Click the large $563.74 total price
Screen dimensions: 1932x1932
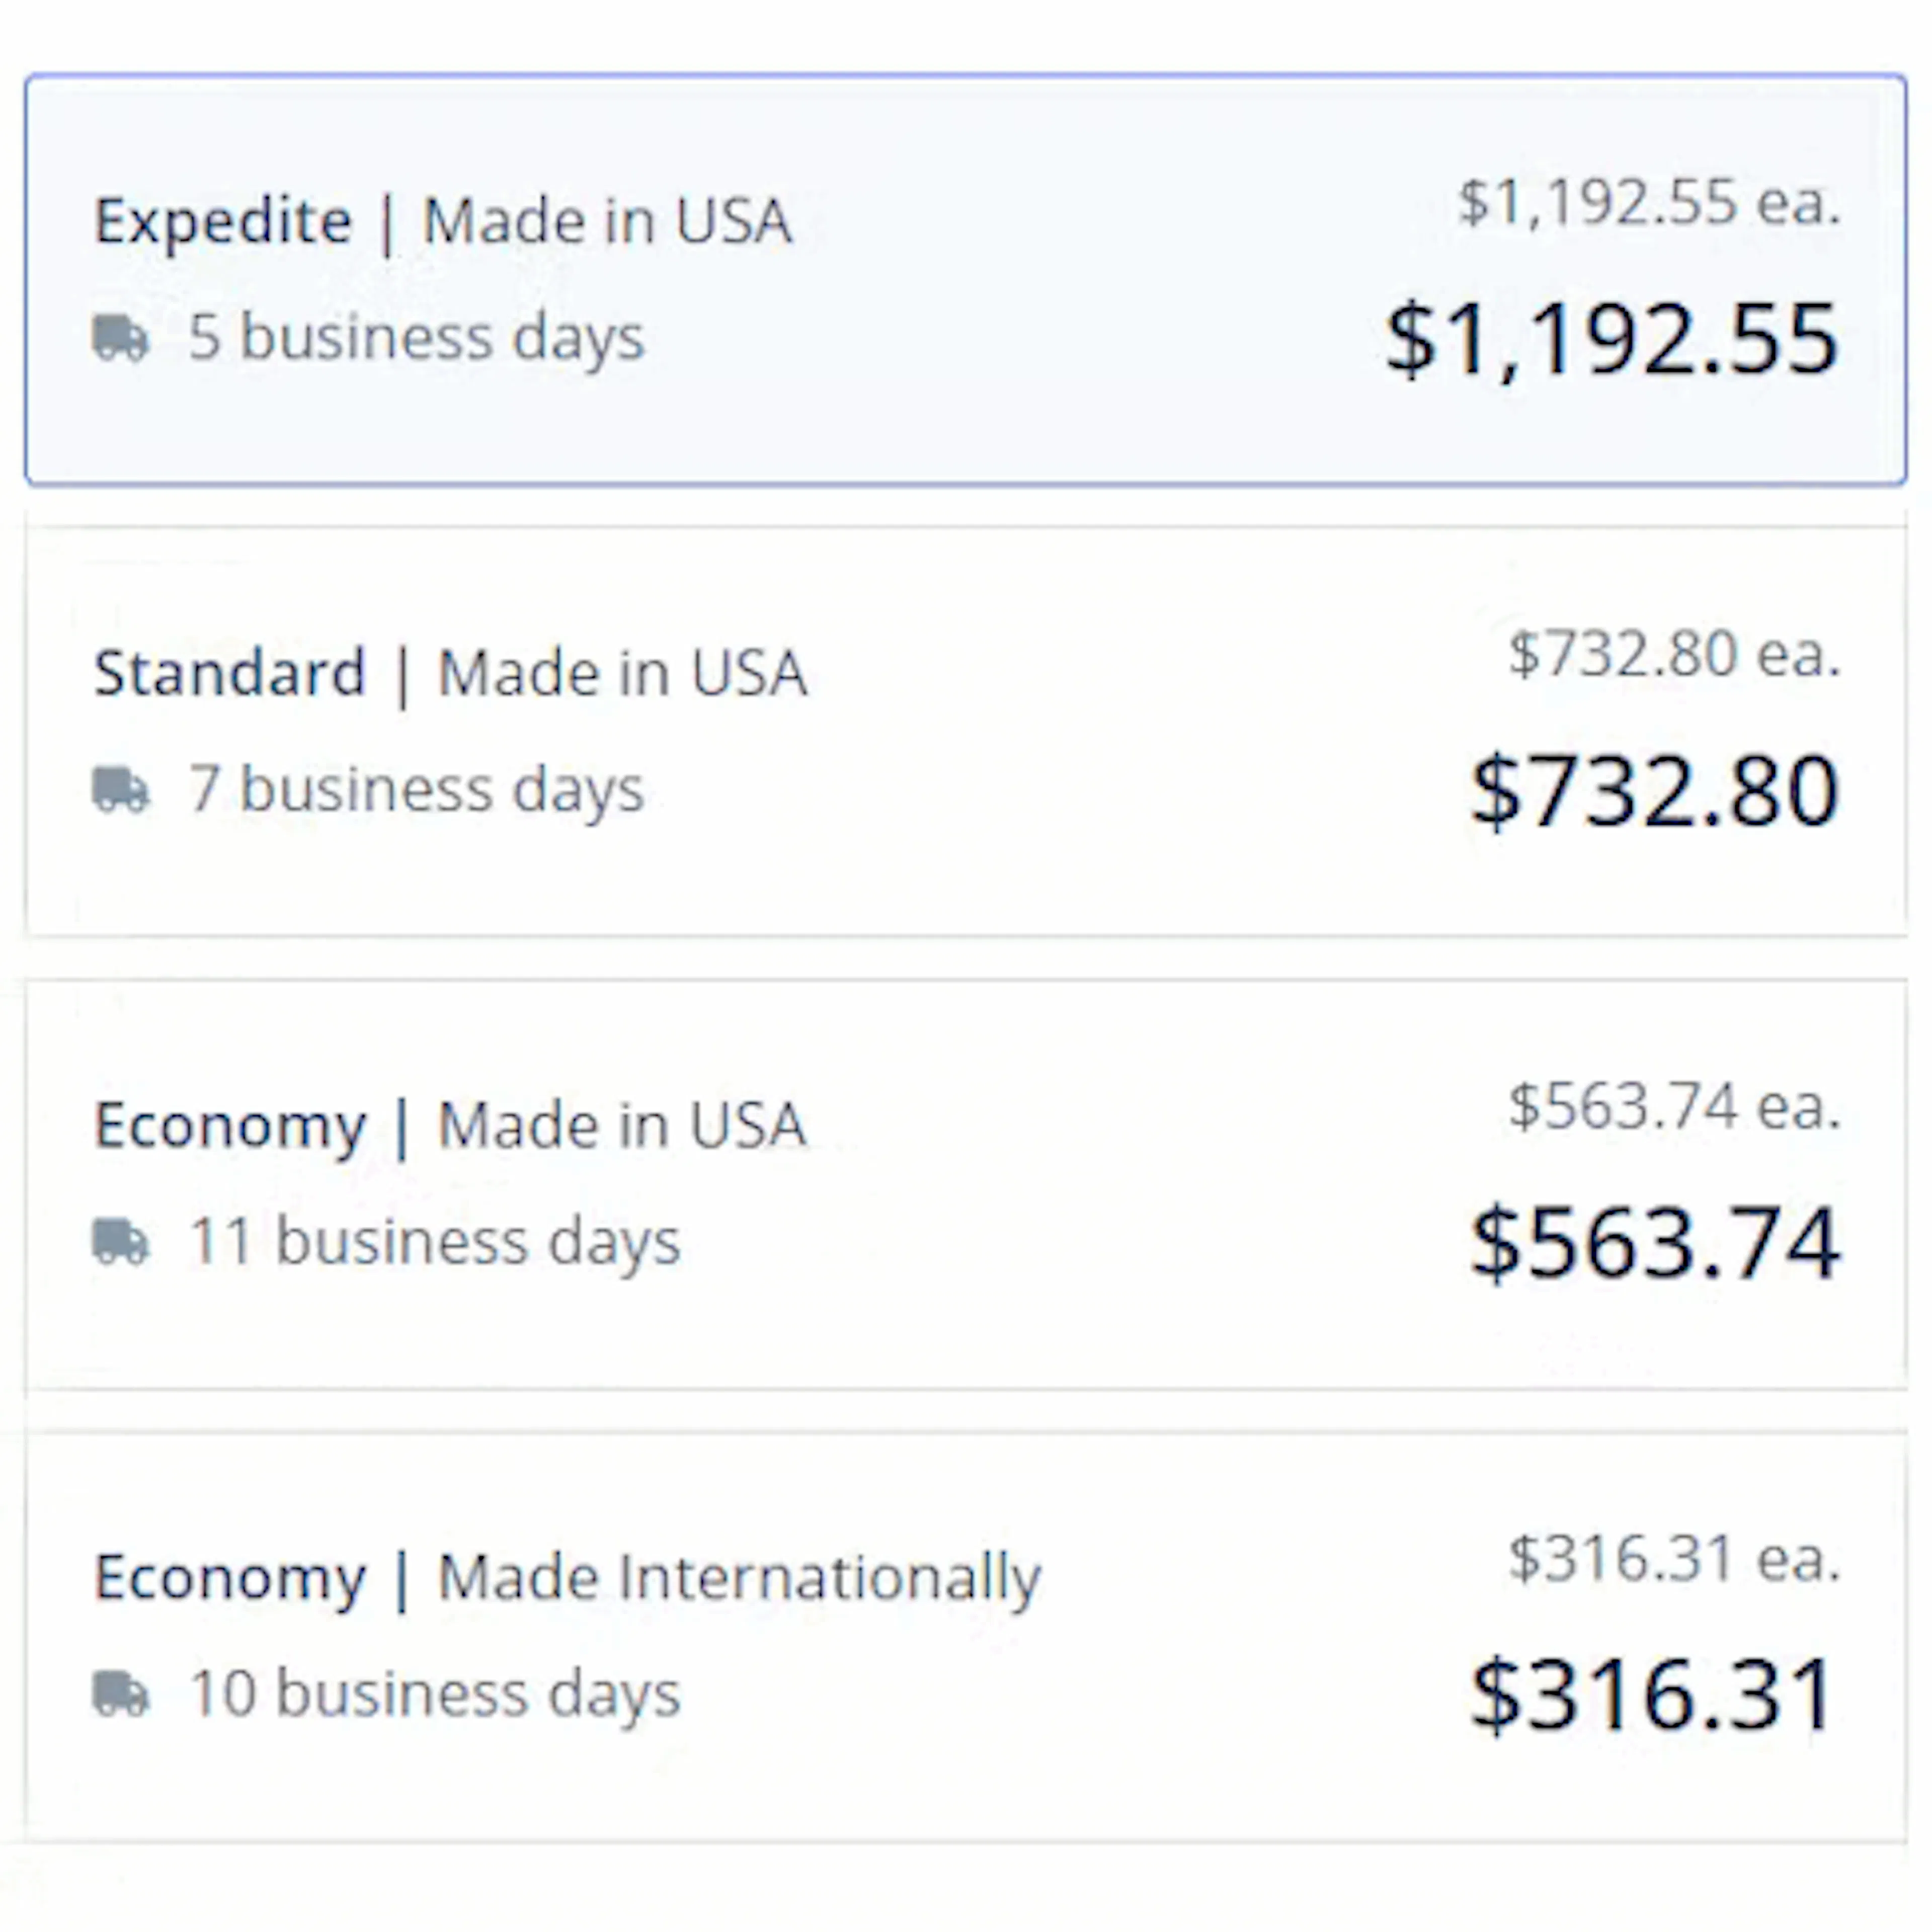1655,1243
